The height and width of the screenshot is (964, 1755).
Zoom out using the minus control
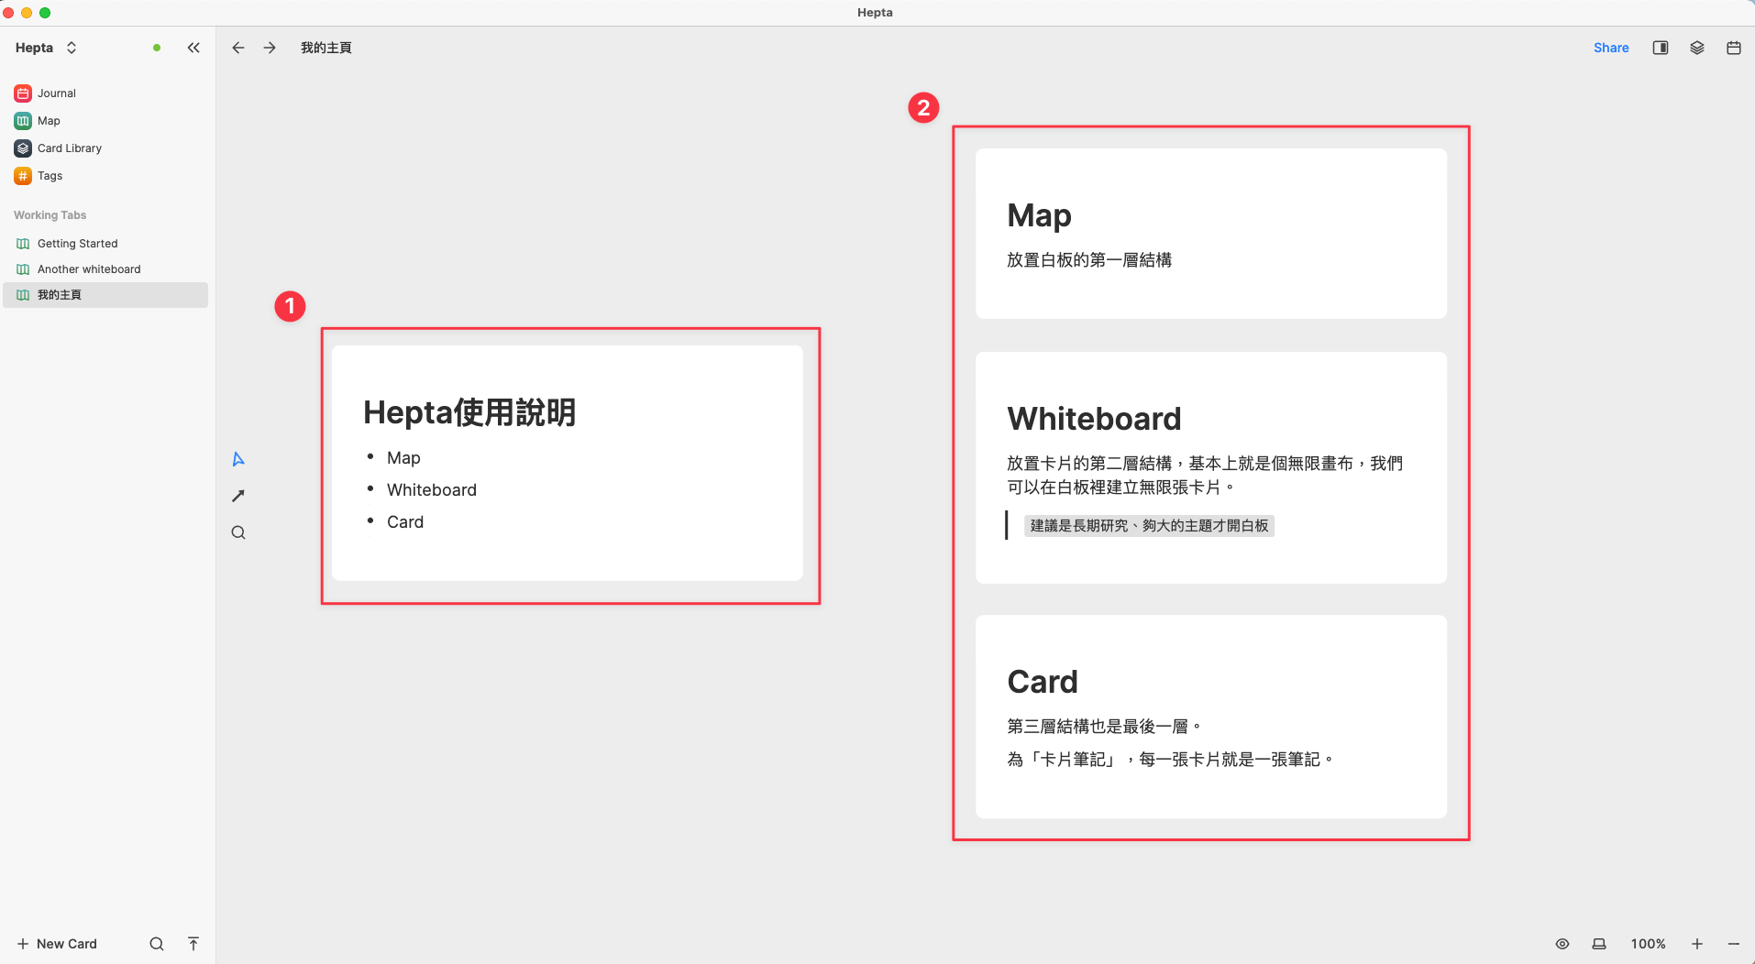(1731, 943)
